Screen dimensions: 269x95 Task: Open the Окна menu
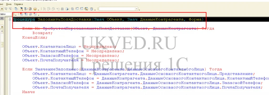[x=9, y=4]
